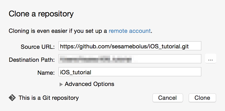Click empty space right of Advanced Options
This screenshot has width=225, height=111.
click(158, 84)
